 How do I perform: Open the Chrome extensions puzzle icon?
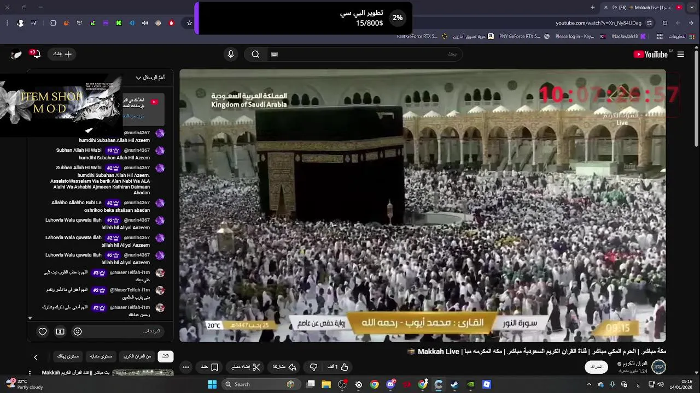53,23
